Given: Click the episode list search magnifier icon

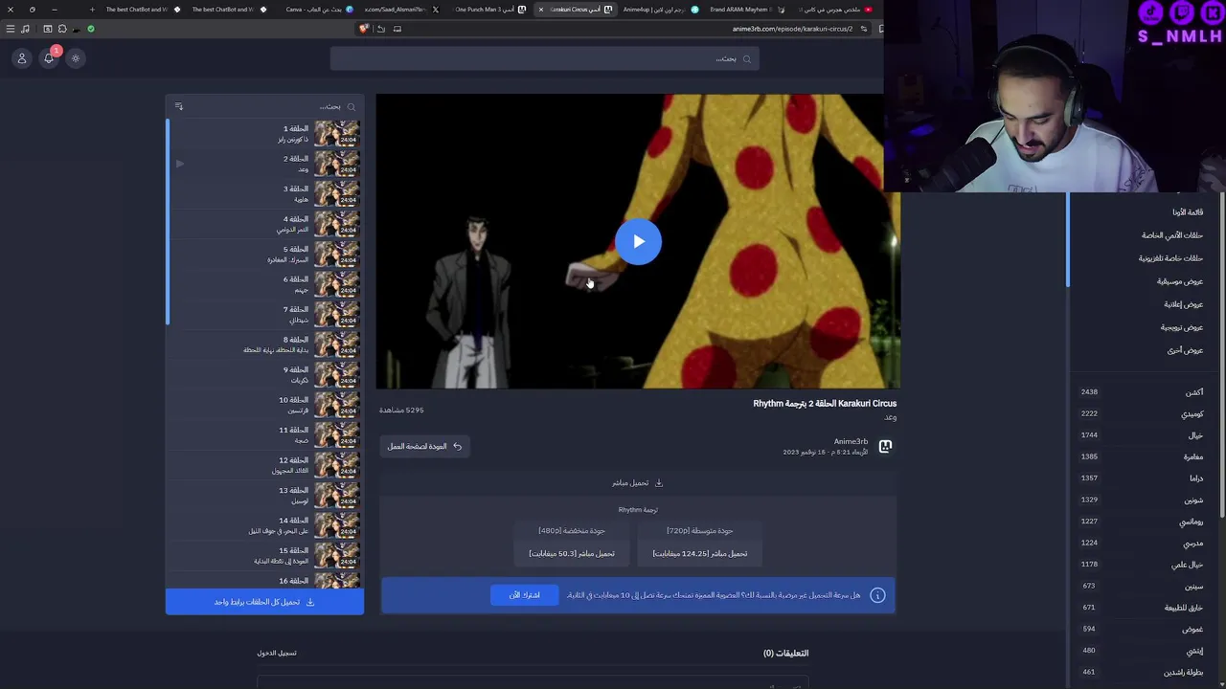Looking at the screenshot, I should (351, 106).
